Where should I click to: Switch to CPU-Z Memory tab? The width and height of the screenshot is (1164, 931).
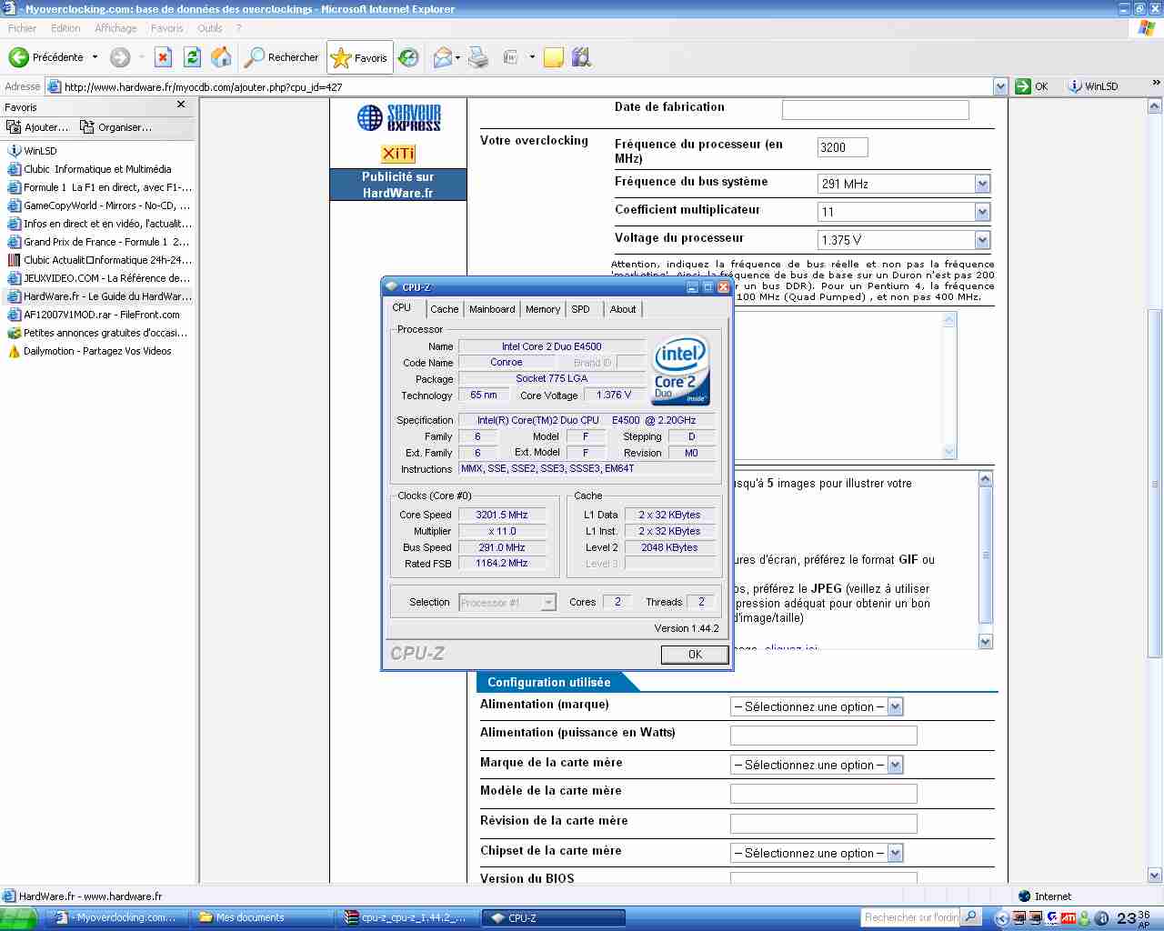[543, 309]
